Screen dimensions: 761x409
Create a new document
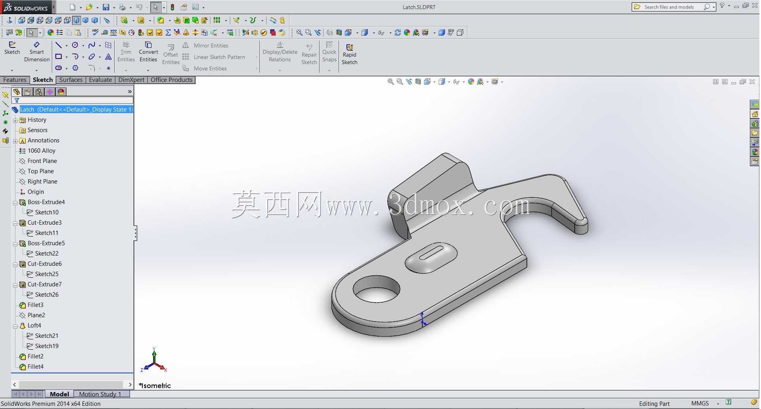(x=72, y=7)
